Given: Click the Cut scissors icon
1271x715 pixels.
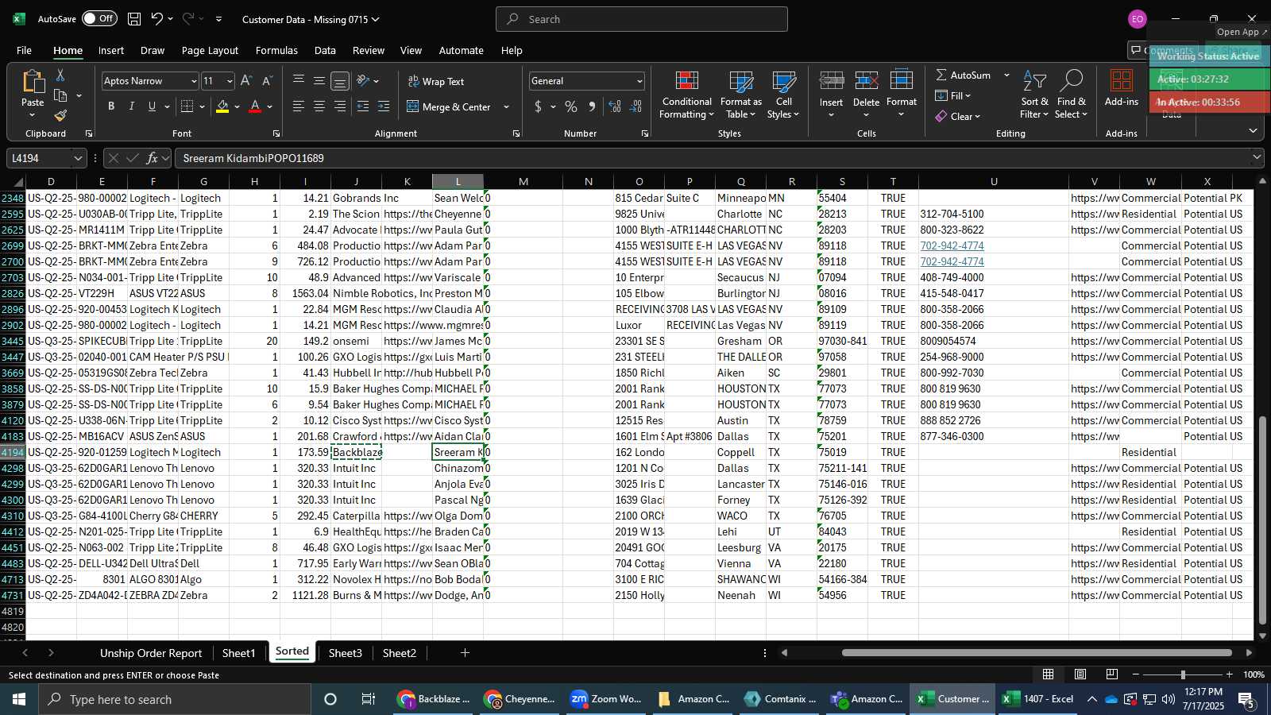Looking at the screenshot, I should (x=60, y=75).
